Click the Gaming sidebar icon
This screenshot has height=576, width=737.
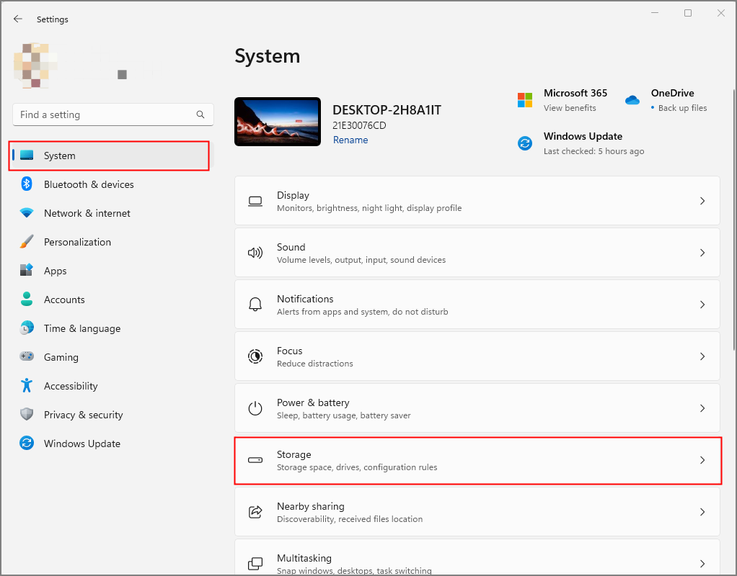[x=27, y=357]
